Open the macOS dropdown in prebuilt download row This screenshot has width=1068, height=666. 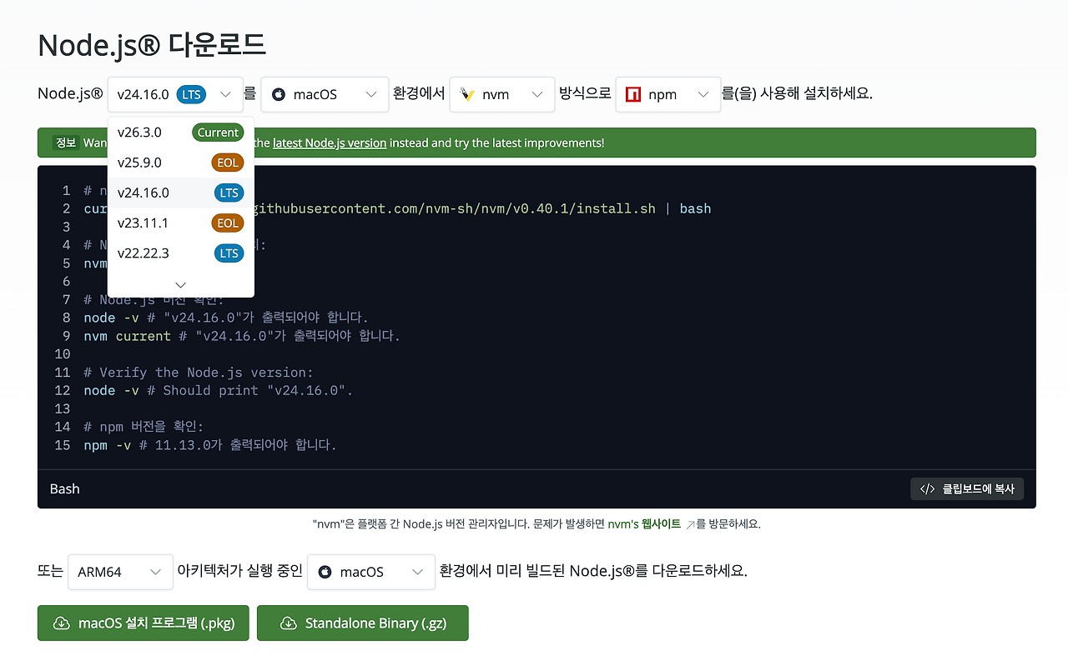point(371,572)
